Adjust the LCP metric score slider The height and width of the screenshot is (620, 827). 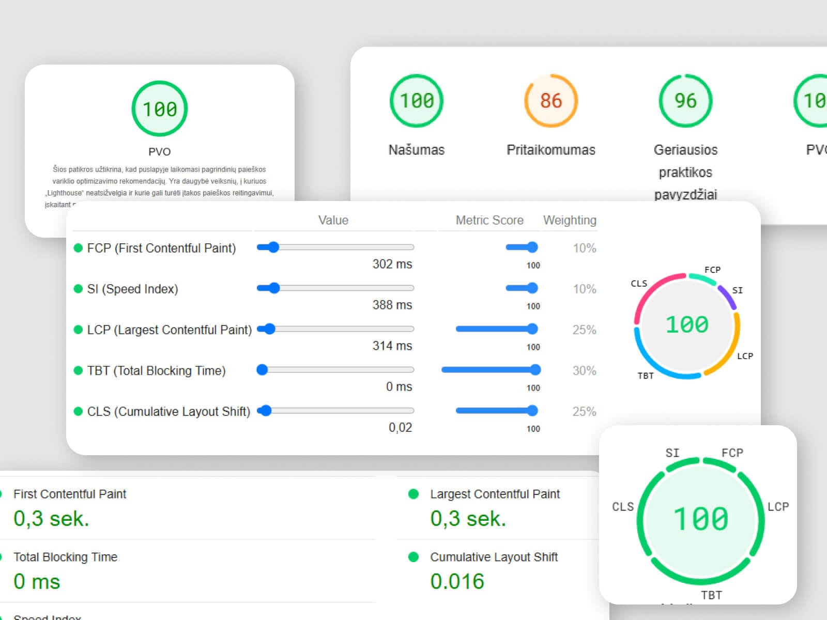click(x=497, y=329)
